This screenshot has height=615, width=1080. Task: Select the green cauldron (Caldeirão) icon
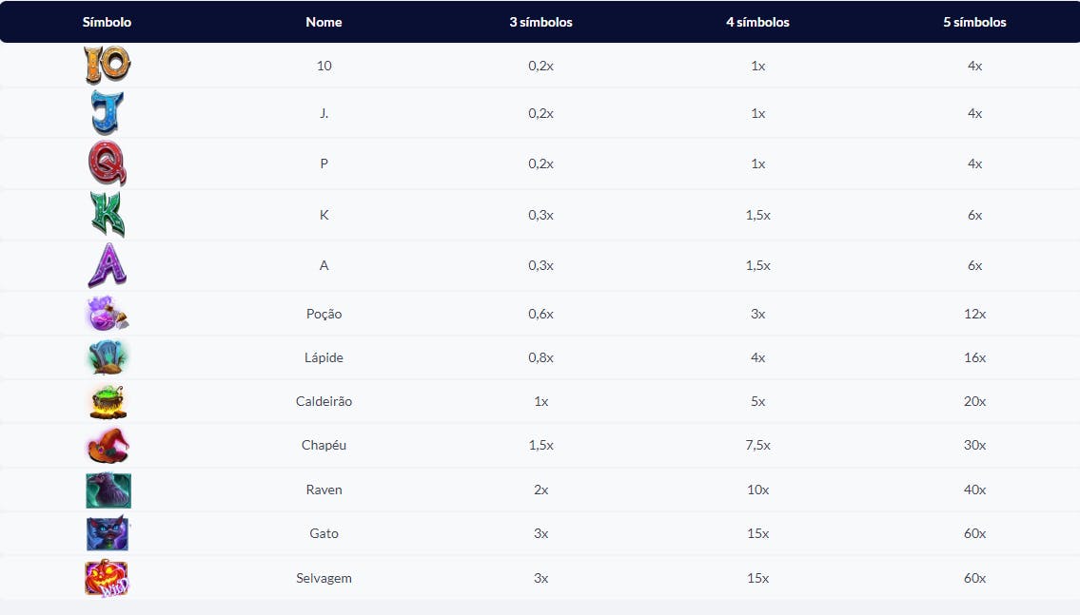click(108, 402)
